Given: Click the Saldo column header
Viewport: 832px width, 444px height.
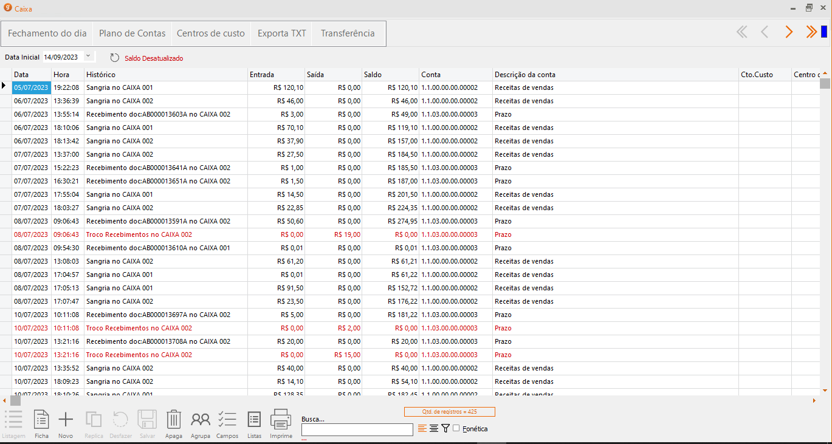Looking at the screenshot, I should point(391,75).
